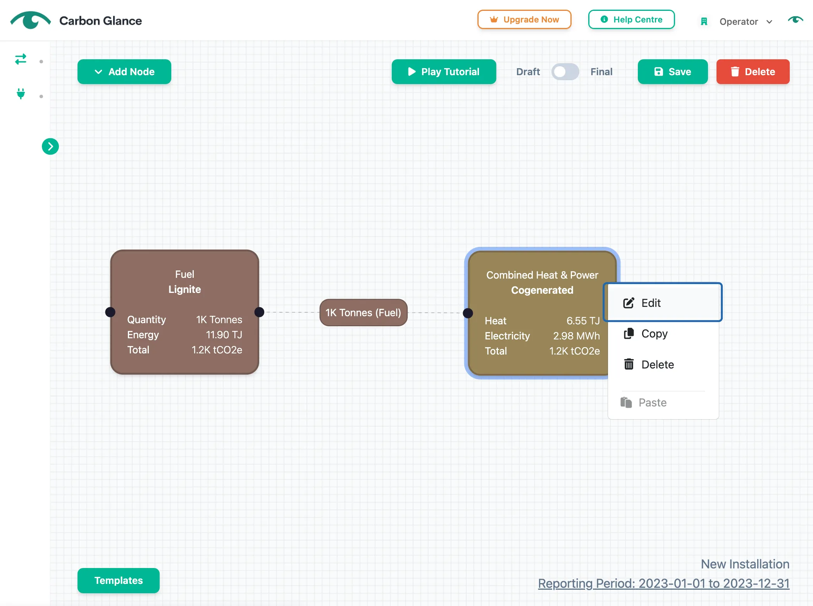Click the Final label
The image size is (813, 606).
[x=601, y=72]
